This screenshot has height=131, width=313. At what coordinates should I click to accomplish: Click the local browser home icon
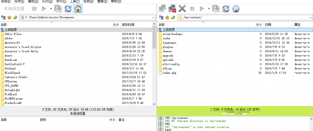[x=78, y=9]
